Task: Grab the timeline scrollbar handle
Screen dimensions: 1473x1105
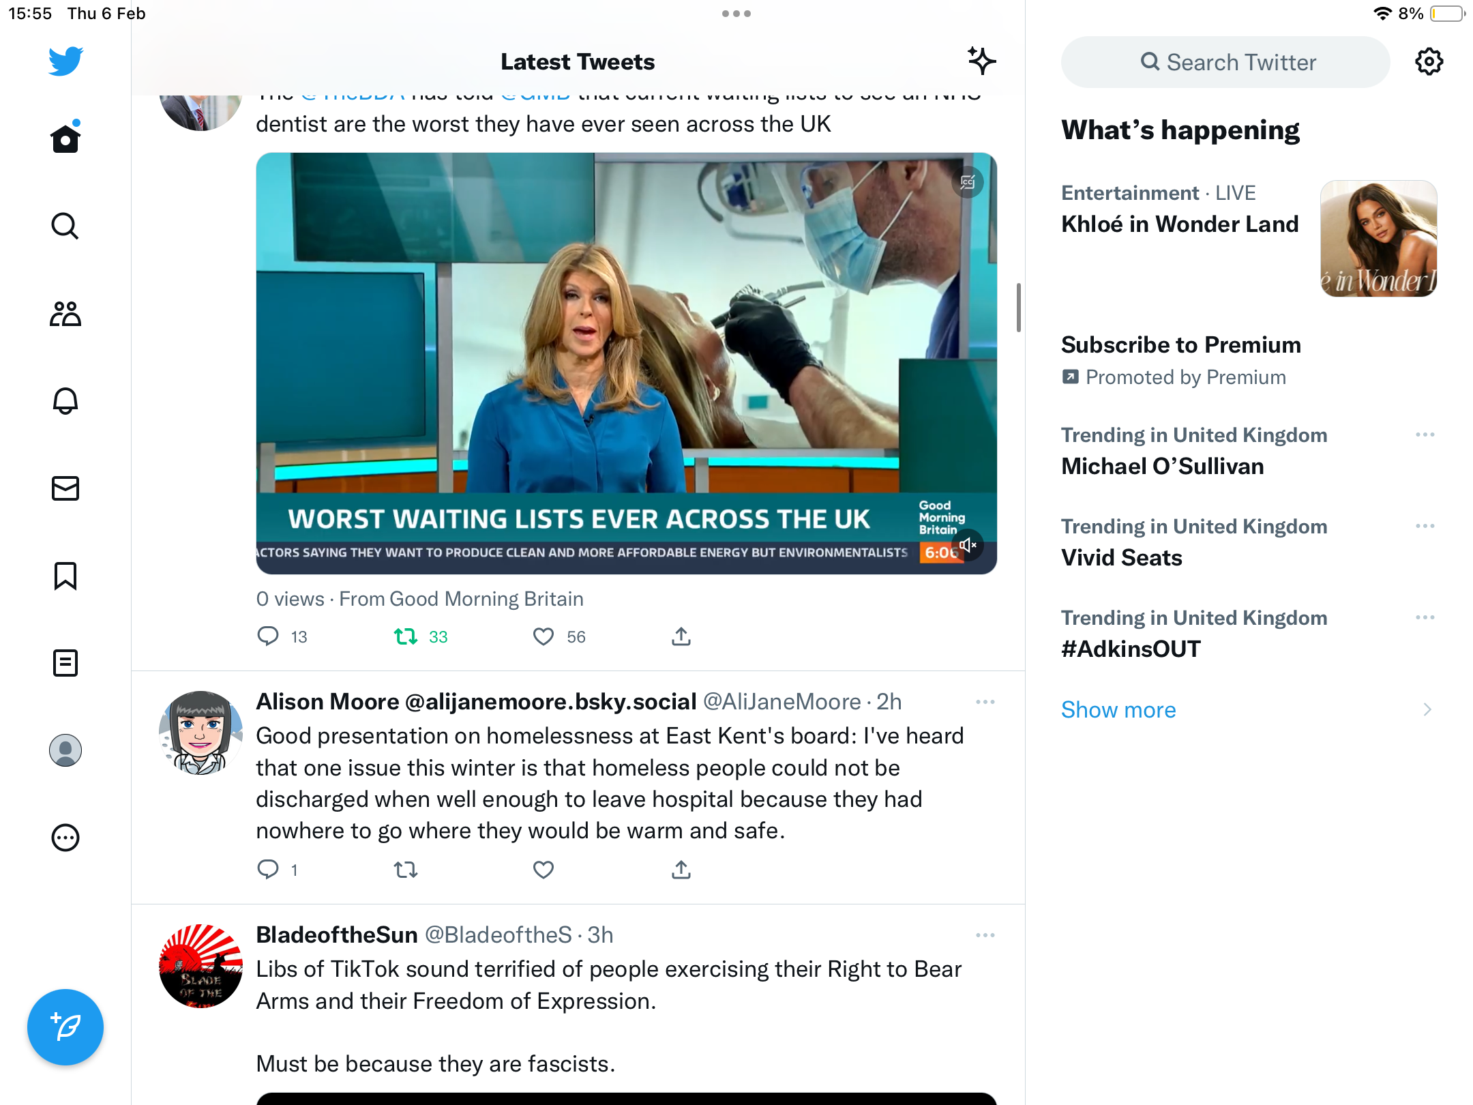Action: 1019,308
